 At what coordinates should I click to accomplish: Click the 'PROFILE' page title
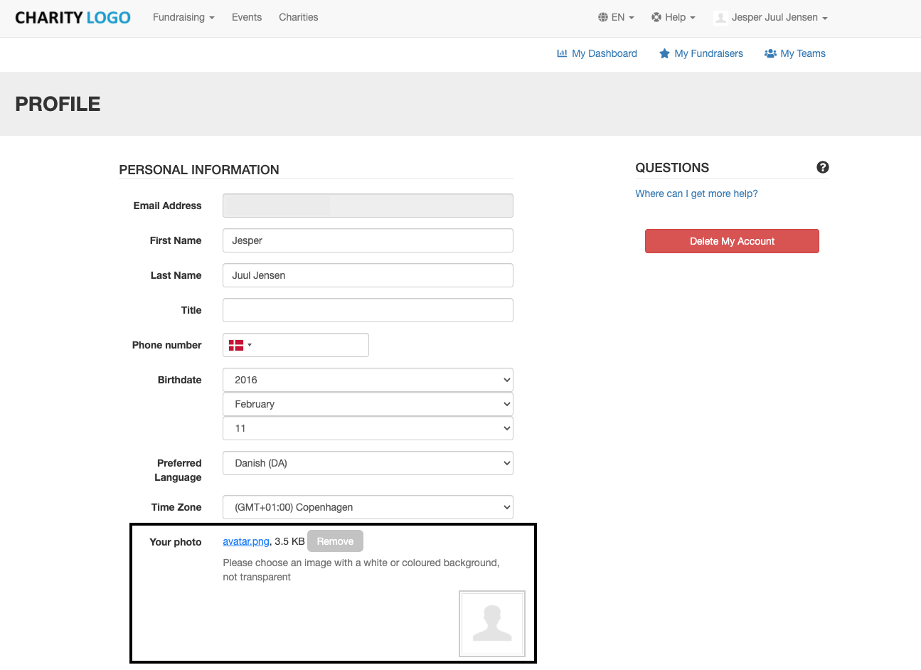coord(58,104)
